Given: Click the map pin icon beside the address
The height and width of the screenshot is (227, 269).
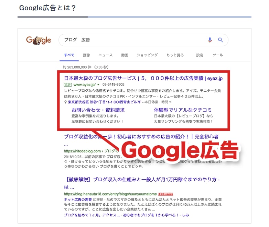Looking at the screenshot, I should 65,102.
